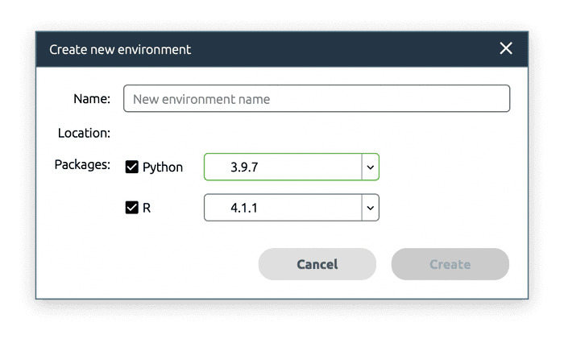The width and height of the screenshot is (564, 339).
Task: Uncheck the R package checkbox
Action: click(132, 208)
